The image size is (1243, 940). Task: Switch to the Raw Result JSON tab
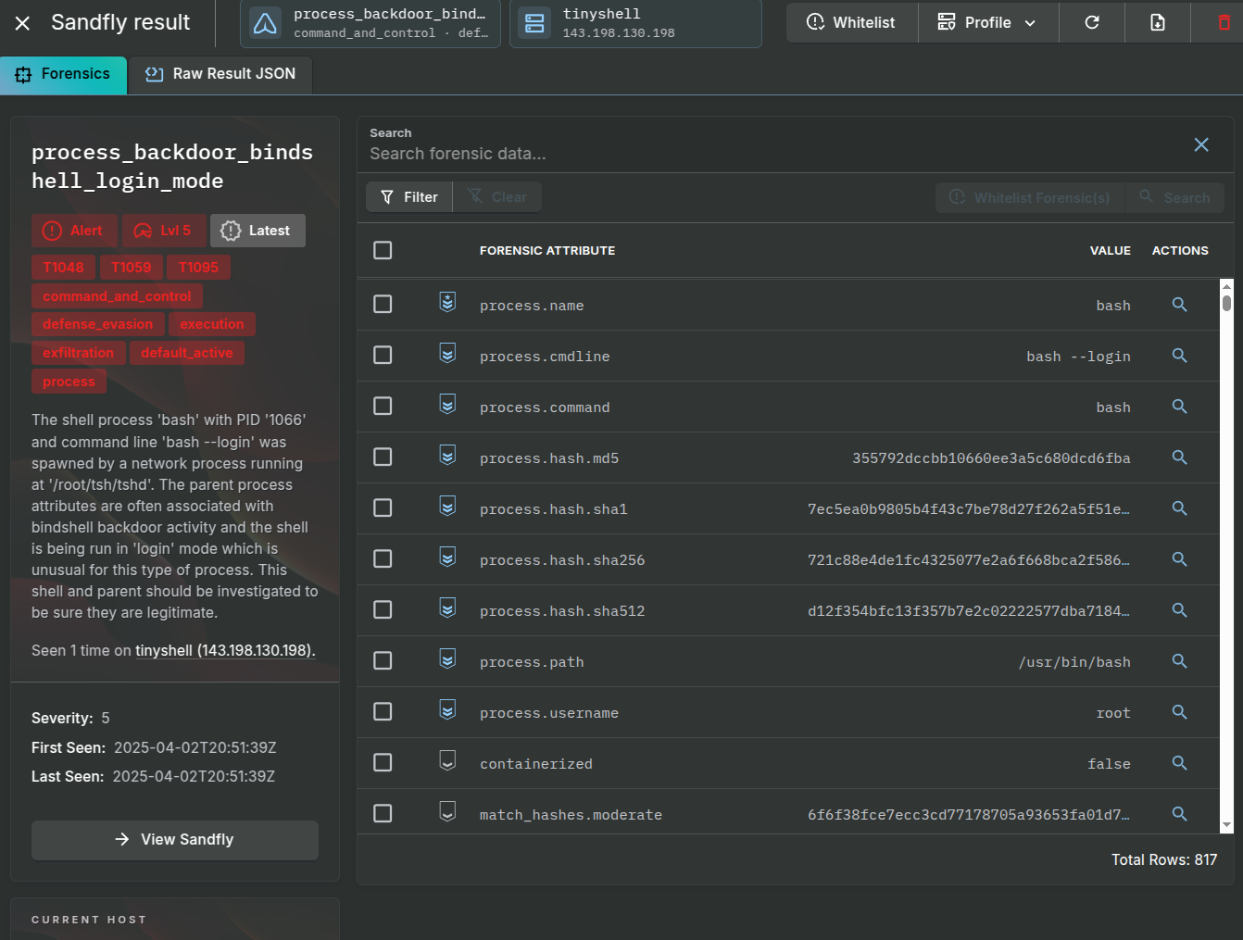click(220, 74)
